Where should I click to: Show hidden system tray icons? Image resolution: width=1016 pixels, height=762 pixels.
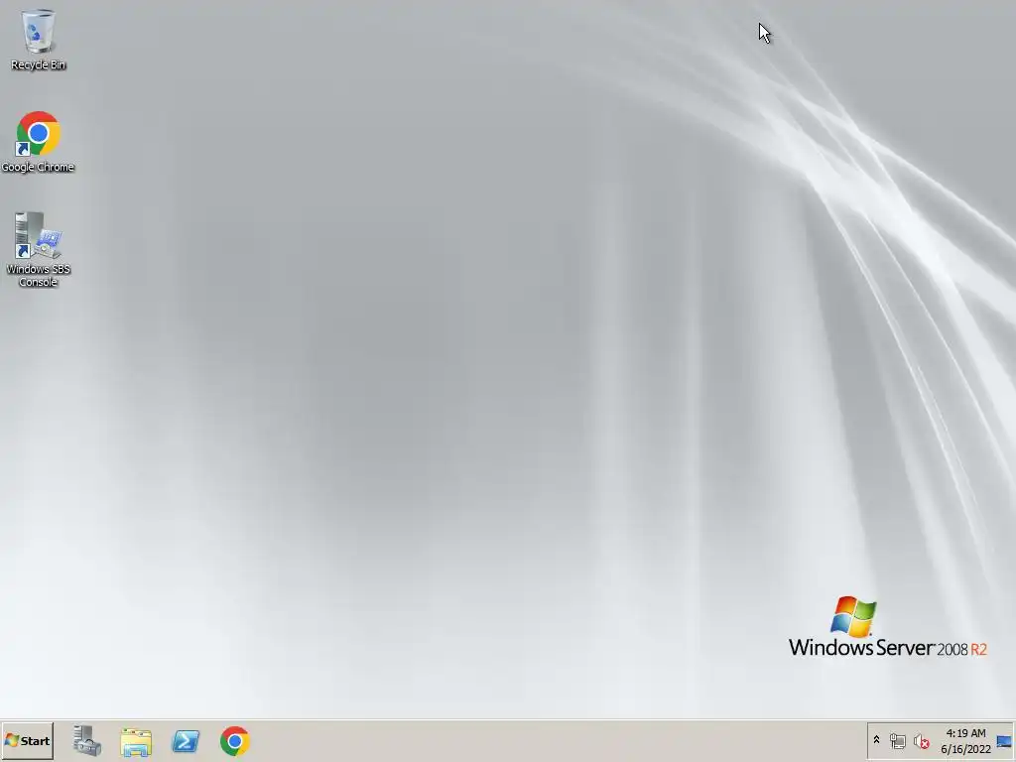point(877,740)
